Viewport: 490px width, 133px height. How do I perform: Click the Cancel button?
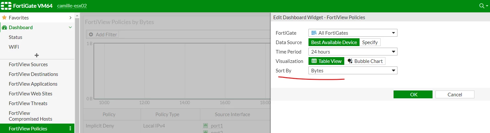point(455,94)
